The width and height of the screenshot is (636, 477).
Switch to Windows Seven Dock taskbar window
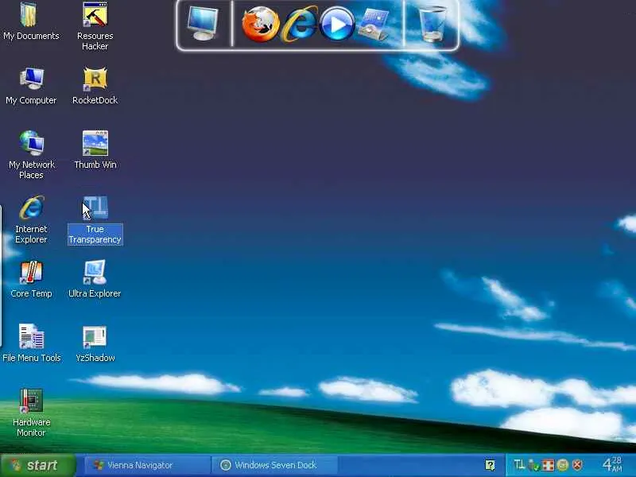(x=274, y=465)
